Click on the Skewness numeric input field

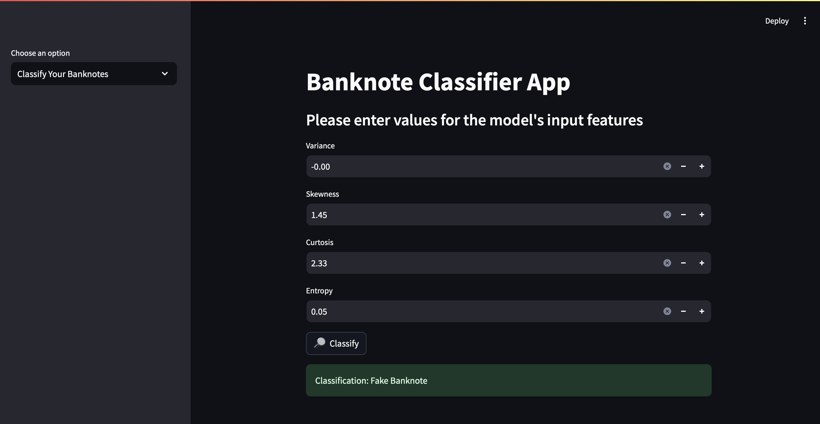[481, 214]
